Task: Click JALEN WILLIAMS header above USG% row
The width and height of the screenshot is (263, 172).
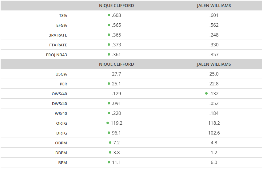Action: click(x=214, y=64)
